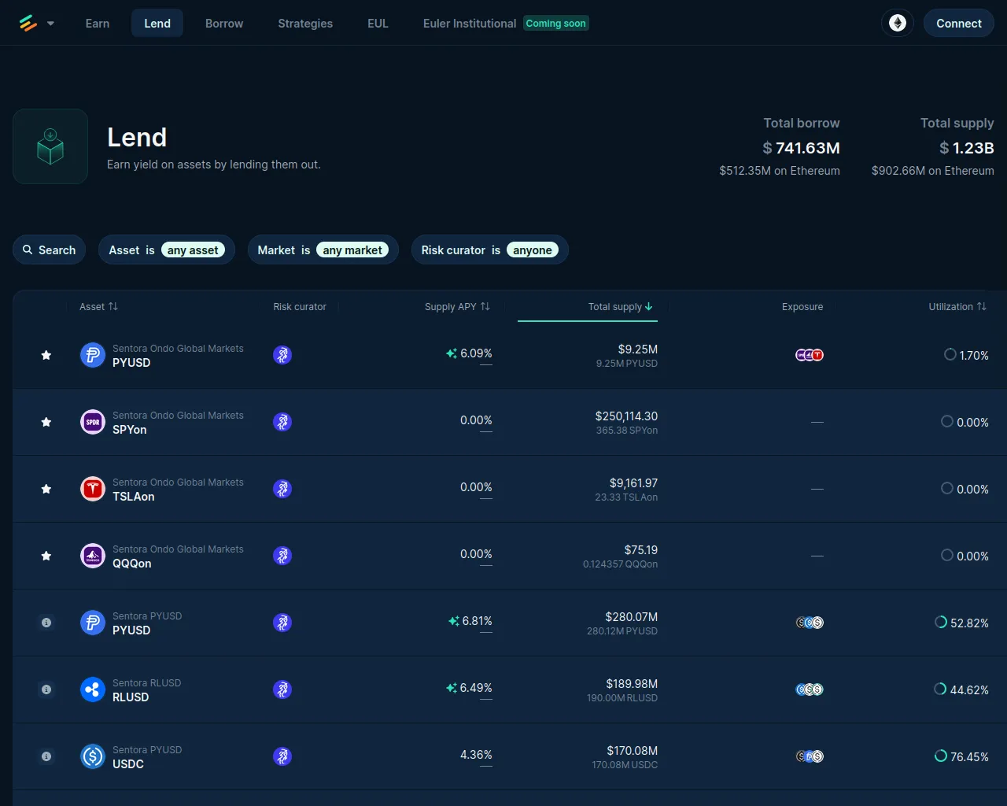Click the info icon on the 280.07M PYUSD row
1007x806 pixels.
[x=46, y=623]
